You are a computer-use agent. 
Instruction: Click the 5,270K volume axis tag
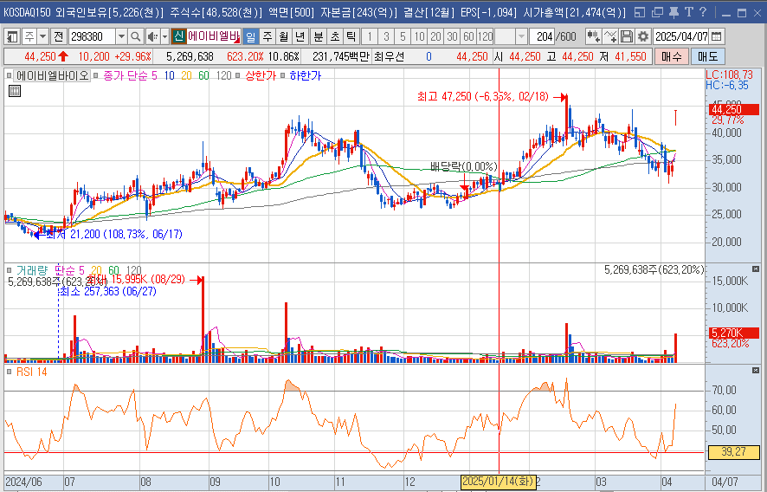click(x=734, y=333)
